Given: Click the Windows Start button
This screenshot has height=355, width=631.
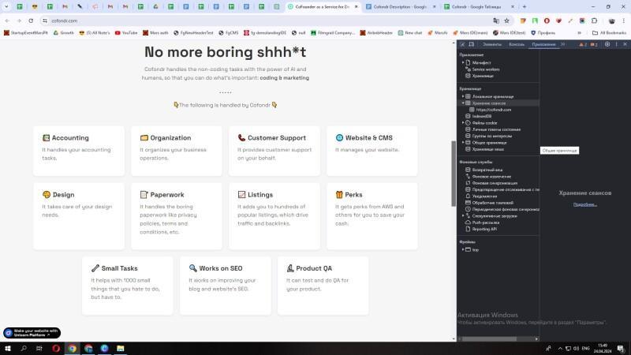Looking at the screenshot, I should click(8, 348).
